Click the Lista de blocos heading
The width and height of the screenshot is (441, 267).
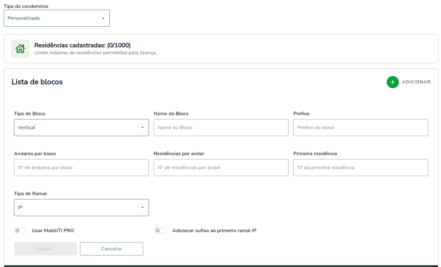pos(37,82)
